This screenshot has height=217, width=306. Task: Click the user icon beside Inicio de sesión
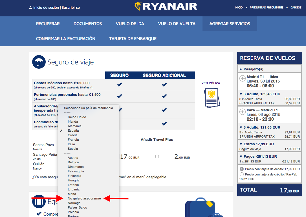coord(30,8)
